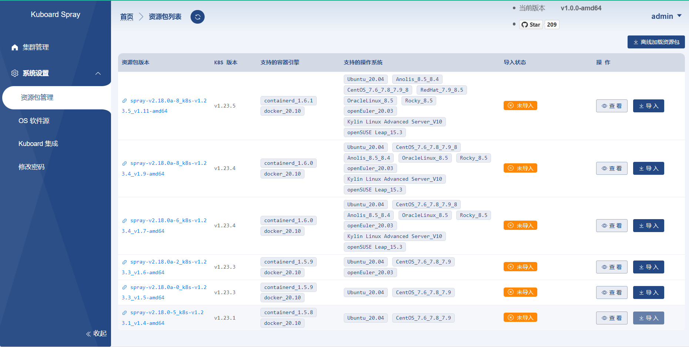
Task: Click 未导入 status of v1.7-amd64 row
Action: pyautogui.click(x=520, y=225)
